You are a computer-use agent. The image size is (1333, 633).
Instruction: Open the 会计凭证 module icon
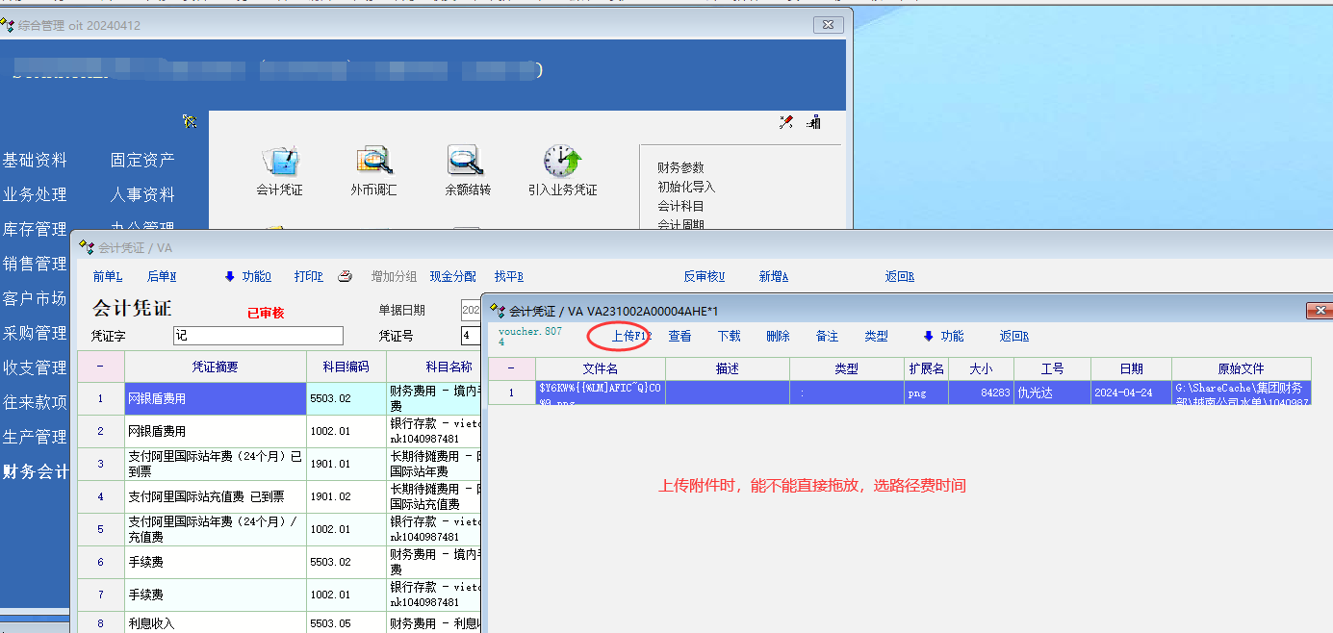click(x=279, y=162)
